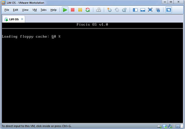Open the Help menu
This screenshot has height=129, width=185.
point(54,10)
